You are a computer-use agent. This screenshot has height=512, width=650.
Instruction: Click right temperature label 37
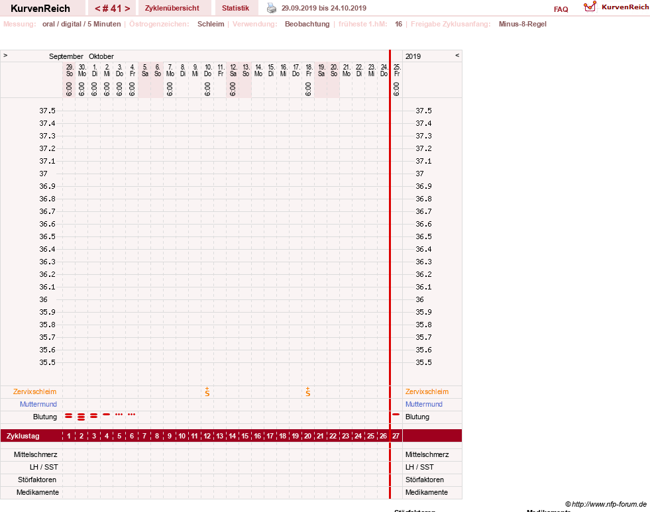[419, 174]
